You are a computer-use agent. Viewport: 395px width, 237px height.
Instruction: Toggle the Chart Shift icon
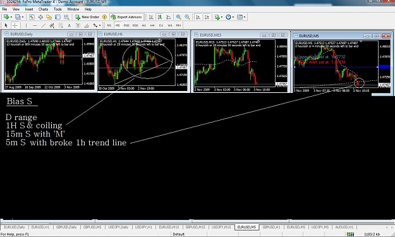207,17
